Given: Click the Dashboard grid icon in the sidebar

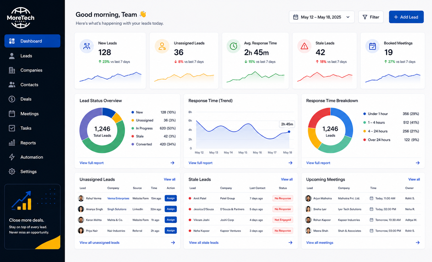Looking at the screenshot, I should (12, 41).
